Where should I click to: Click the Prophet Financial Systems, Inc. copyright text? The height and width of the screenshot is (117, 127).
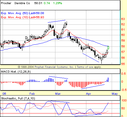click(54, 67)
